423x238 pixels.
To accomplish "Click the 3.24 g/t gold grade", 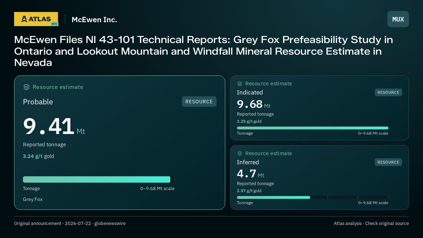I will click(38, 156).
